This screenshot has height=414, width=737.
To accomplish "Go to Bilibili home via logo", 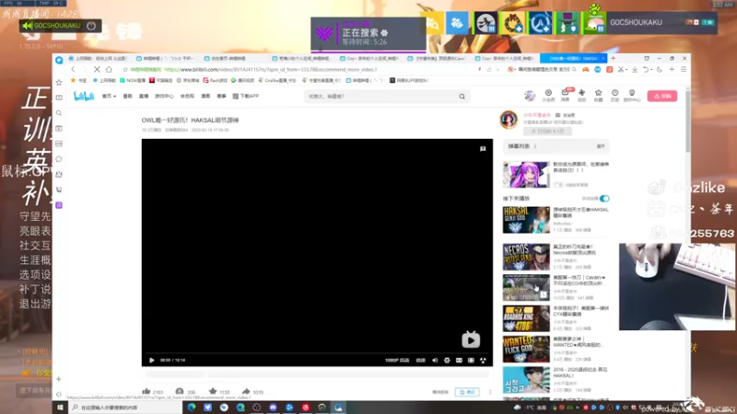I will click(84, 96).
